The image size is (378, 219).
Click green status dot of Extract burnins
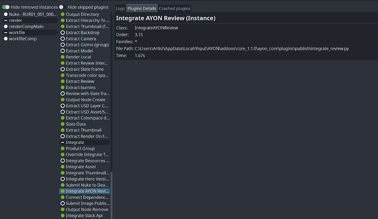(62, 87)
